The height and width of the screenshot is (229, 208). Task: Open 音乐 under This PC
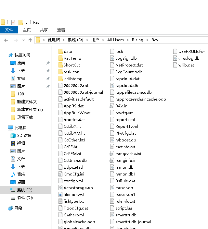pos(21,175)
